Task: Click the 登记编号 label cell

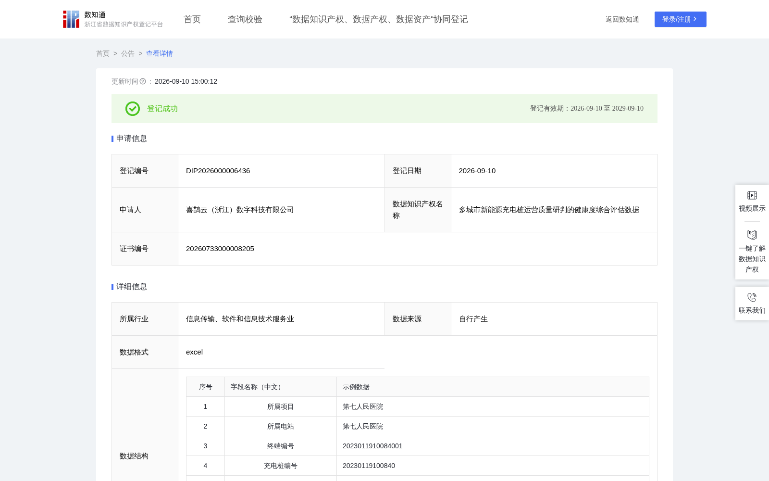Action: [145, 171]
